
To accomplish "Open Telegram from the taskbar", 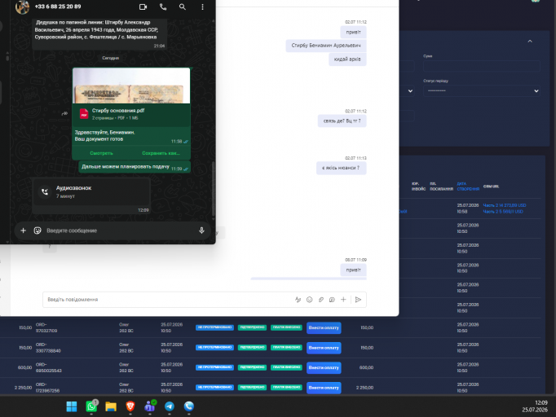I will 170,406.
